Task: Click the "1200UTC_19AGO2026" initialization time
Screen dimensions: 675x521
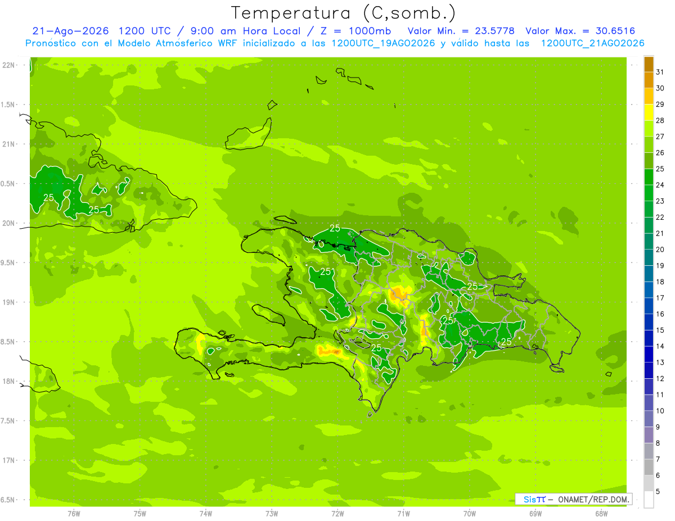Action: 383,43
